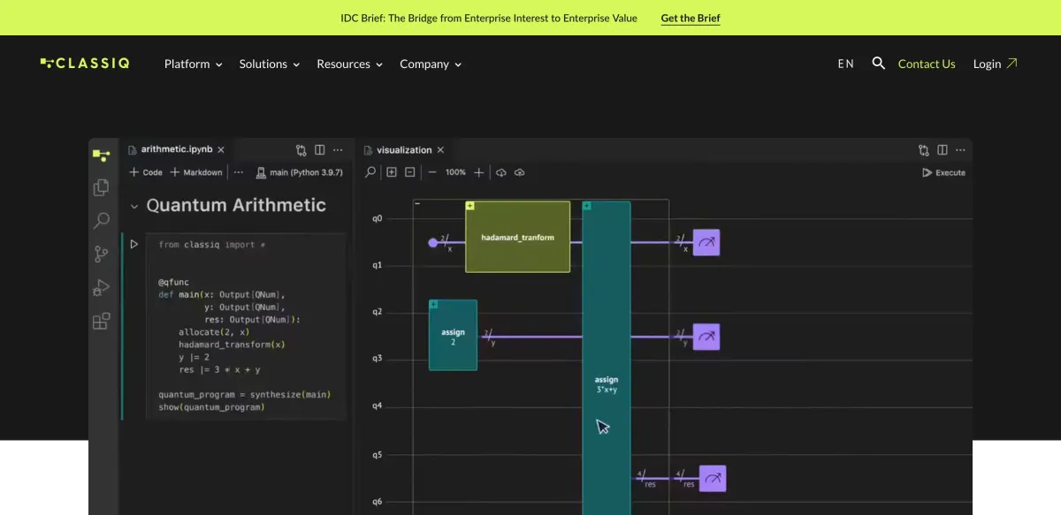
Task: Go to the Classiq home logo
Action: pyautogui.click(x=85, y=64)
